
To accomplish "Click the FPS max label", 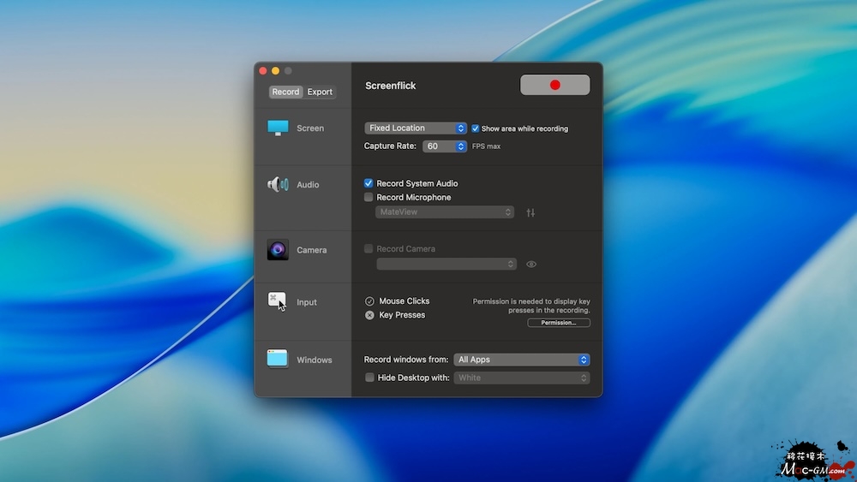I will (x=486, y=146).
